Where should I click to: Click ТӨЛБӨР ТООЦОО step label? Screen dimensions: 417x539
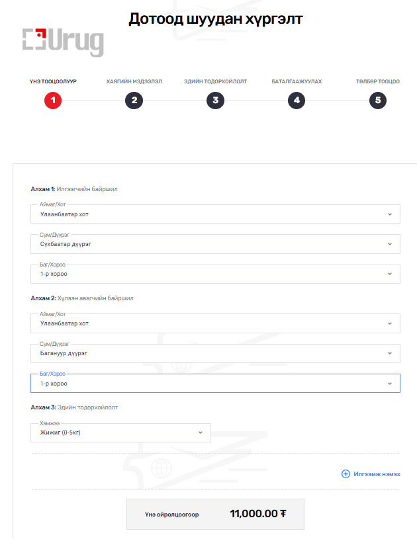click(377, 81)
